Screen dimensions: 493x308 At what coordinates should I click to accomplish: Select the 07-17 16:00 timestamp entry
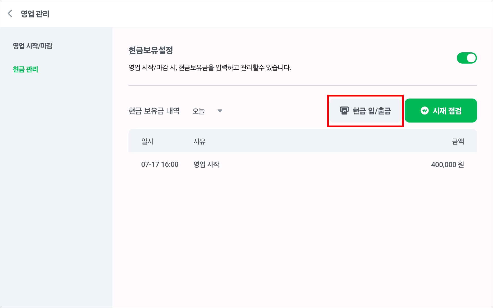[x=160, y=165]
